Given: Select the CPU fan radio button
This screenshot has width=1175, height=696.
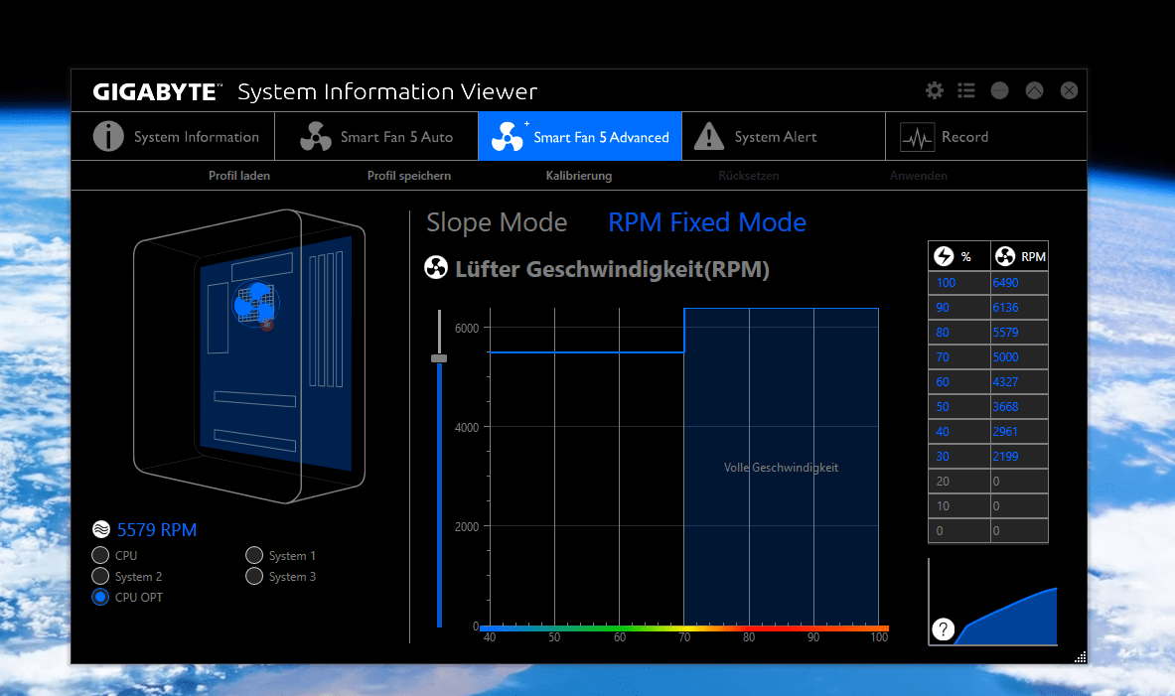Looking at the screenshot, I should point(100,555).
